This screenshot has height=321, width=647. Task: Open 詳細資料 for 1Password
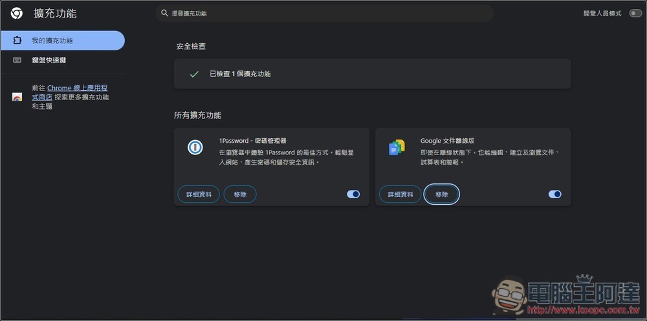click(199, 194)
